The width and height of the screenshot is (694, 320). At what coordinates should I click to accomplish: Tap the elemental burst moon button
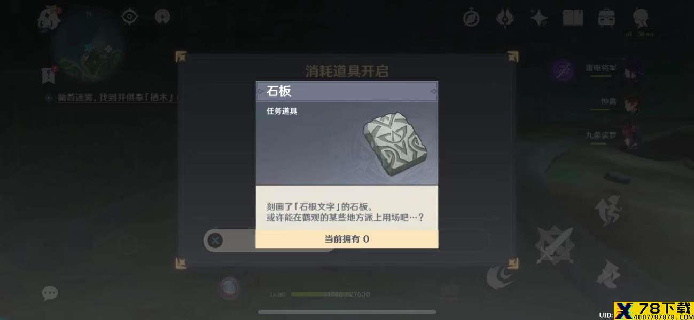pyautogui.click(x=500, y=277)
